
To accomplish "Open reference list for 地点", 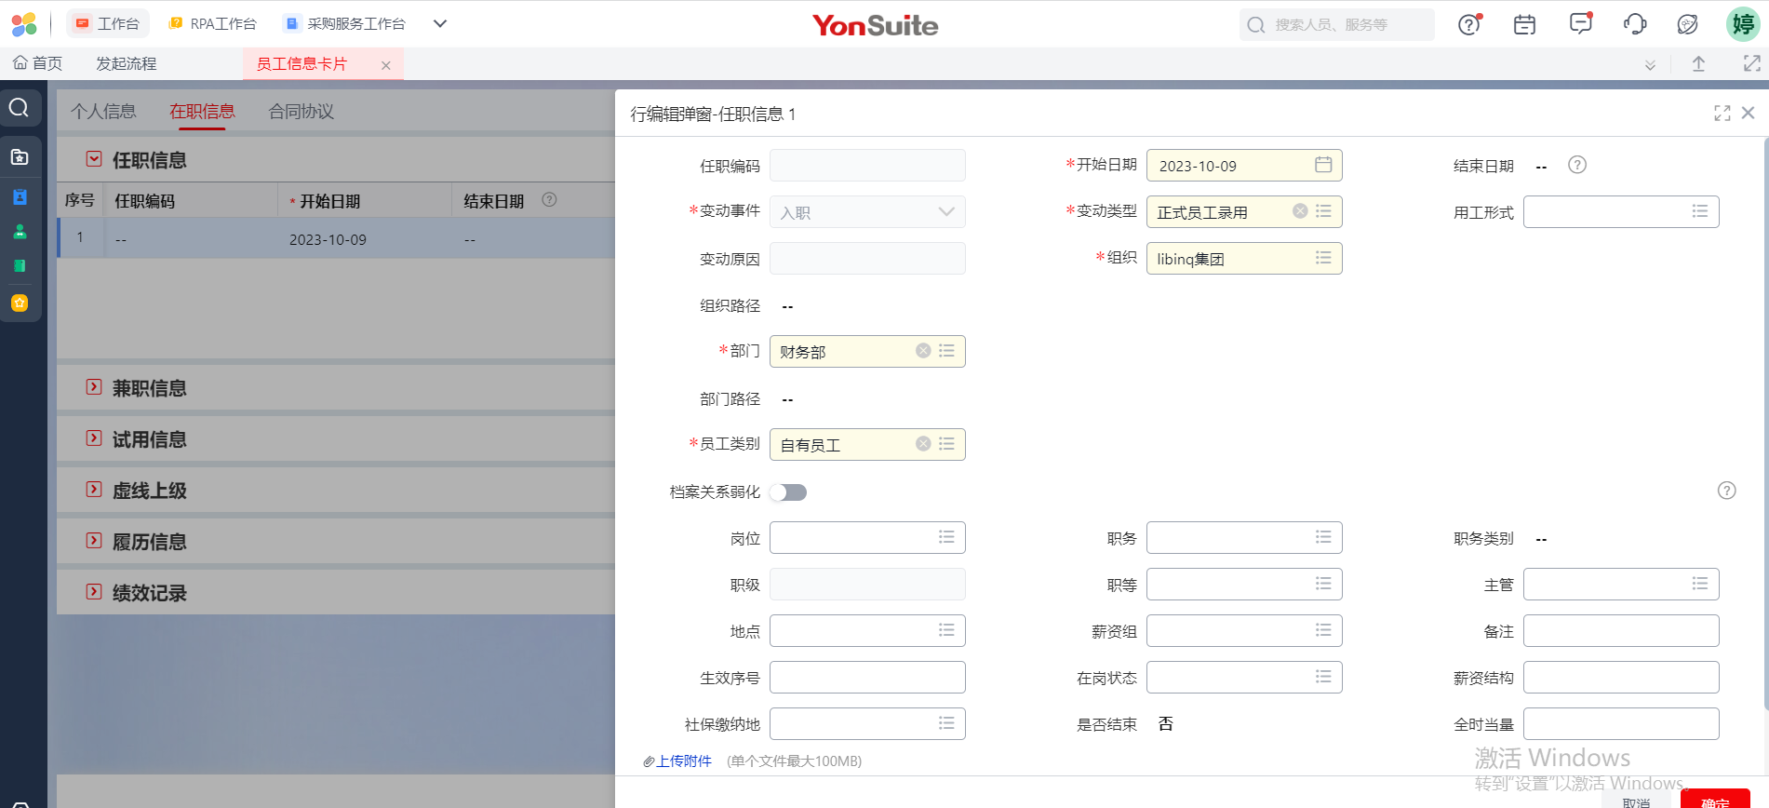I will (x=946, y=630).
